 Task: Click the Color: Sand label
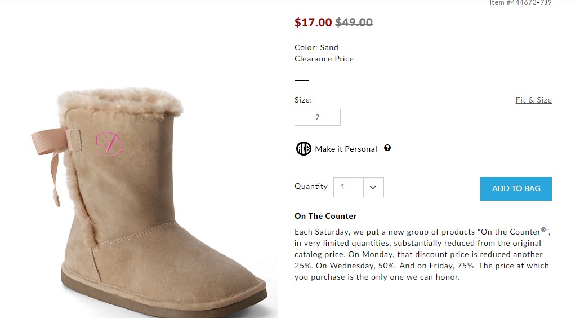(x=316, y=47)
